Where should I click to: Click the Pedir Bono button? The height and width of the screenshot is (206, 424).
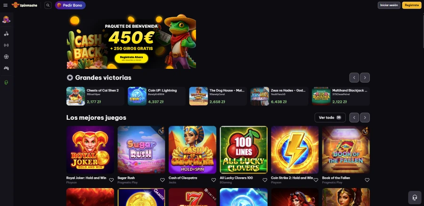[x=70, y=5]
